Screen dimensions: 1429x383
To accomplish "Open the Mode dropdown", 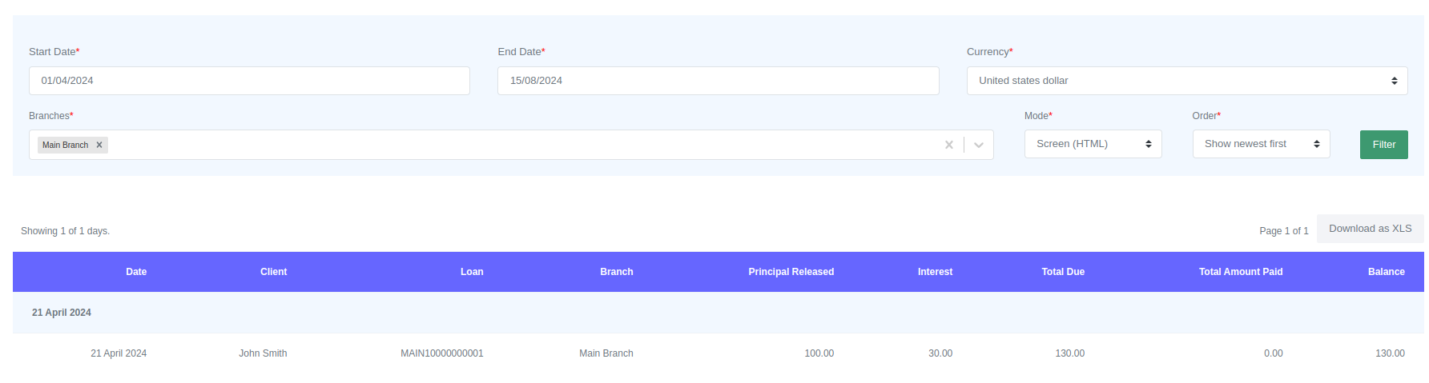I will (1092, 144).
